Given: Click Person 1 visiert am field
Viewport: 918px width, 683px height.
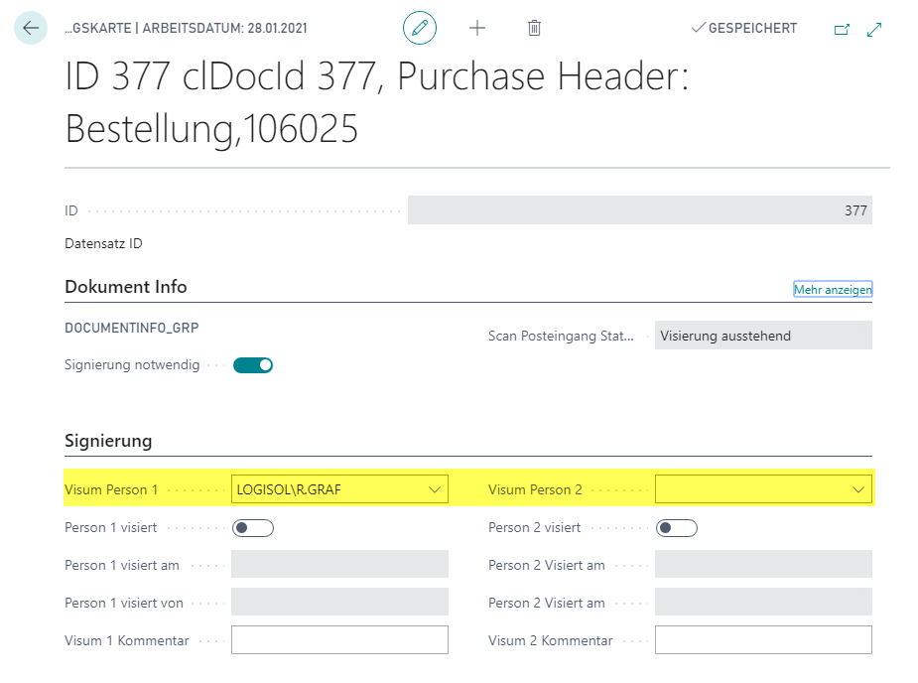Looking at the screenshot, I should pos(339,564).
